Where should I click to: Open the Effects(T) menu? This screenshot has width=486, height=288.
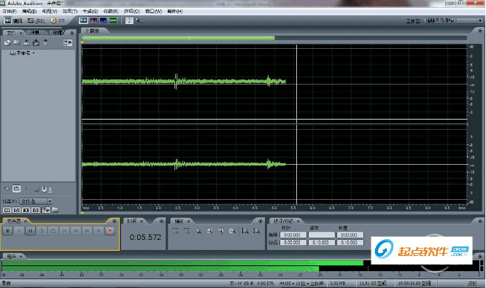(x=70, y=12)
